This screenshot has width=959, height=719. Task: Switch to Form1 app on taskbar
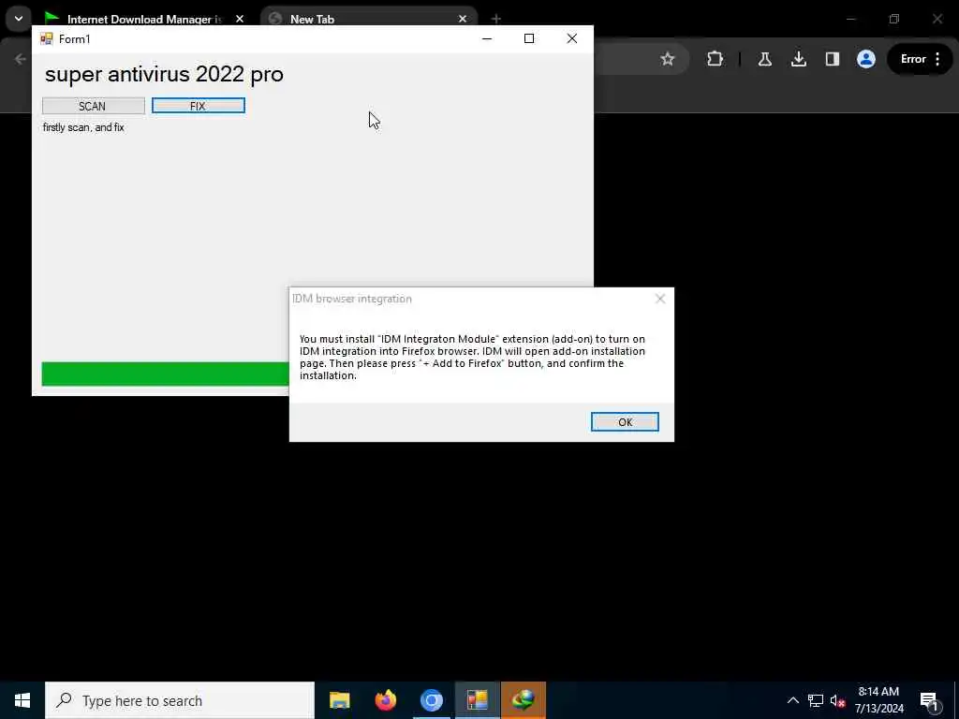coord(477,700)
